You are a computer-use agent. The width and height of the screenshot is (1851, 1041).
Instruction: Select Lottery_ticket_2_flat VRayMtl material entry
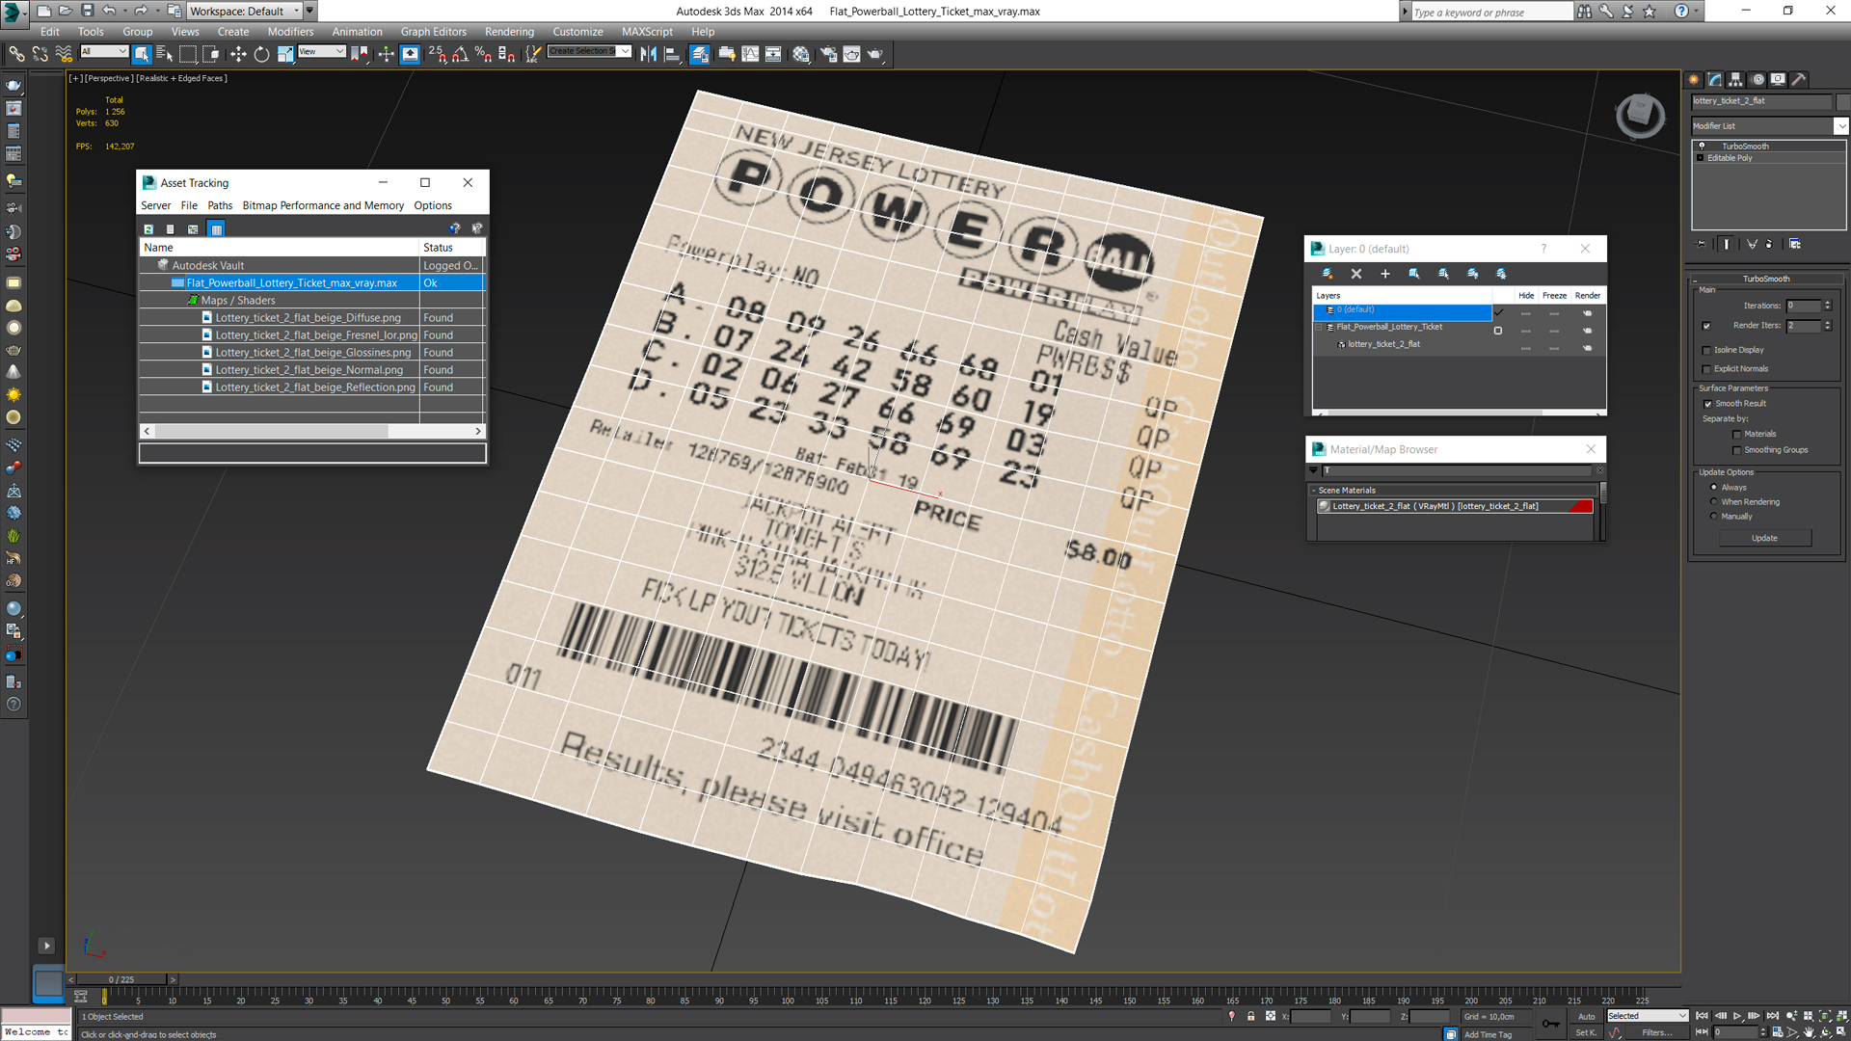(1455, 506)
